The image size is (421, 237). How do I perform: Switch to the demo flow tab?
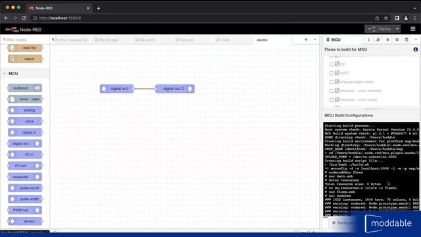[272, 39]
